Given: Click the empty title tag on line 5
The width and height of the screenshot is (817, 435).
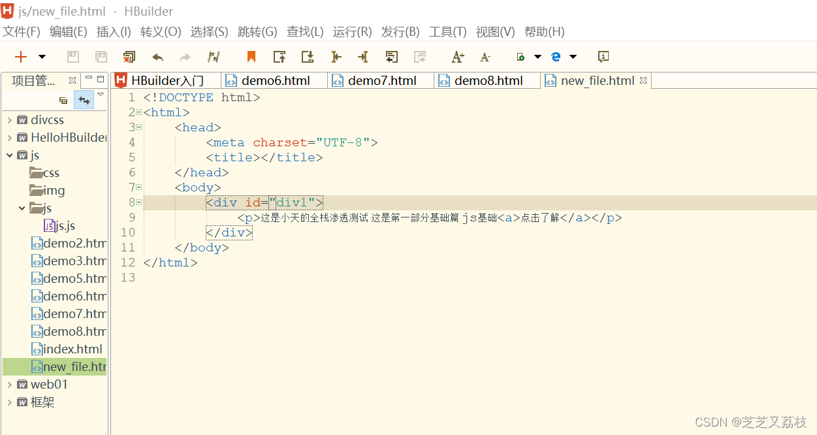Looking at the screenshot, I should (x=264, y=157).
